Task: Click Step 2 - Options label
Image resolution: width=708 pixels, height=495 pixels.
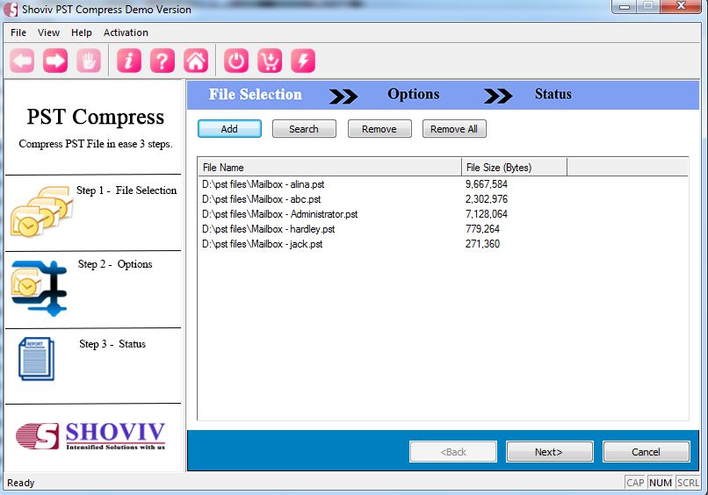Action: pyautogui.click(x=115, y=264)
